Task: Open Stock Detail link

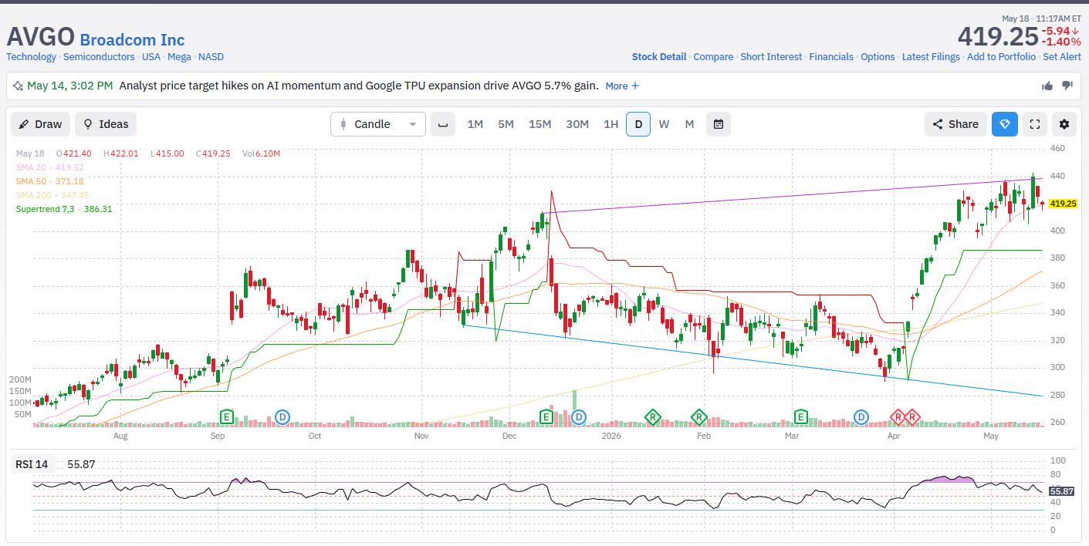Action: click(659, 57)
